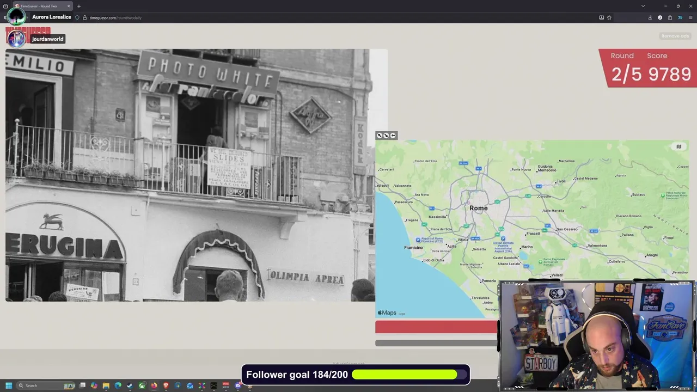Click Fiumicino label on the map

413,248
